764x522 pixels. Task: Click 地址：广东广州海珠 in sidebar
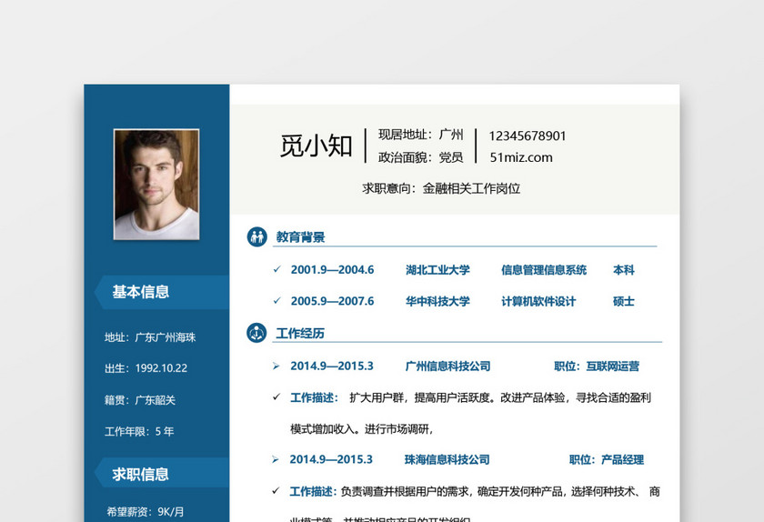(x=150, y=337)
